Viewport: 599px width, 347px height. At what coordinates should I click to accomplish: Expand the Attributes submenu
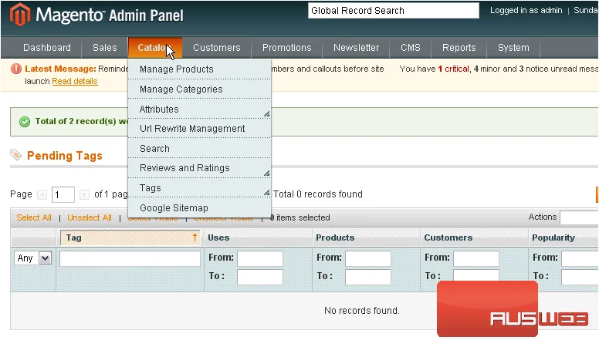coord(266,114)
